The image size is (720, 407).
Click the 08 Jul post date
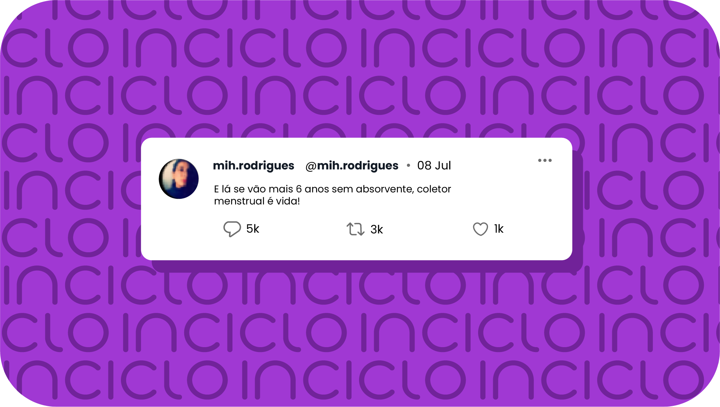click(434, 165)
